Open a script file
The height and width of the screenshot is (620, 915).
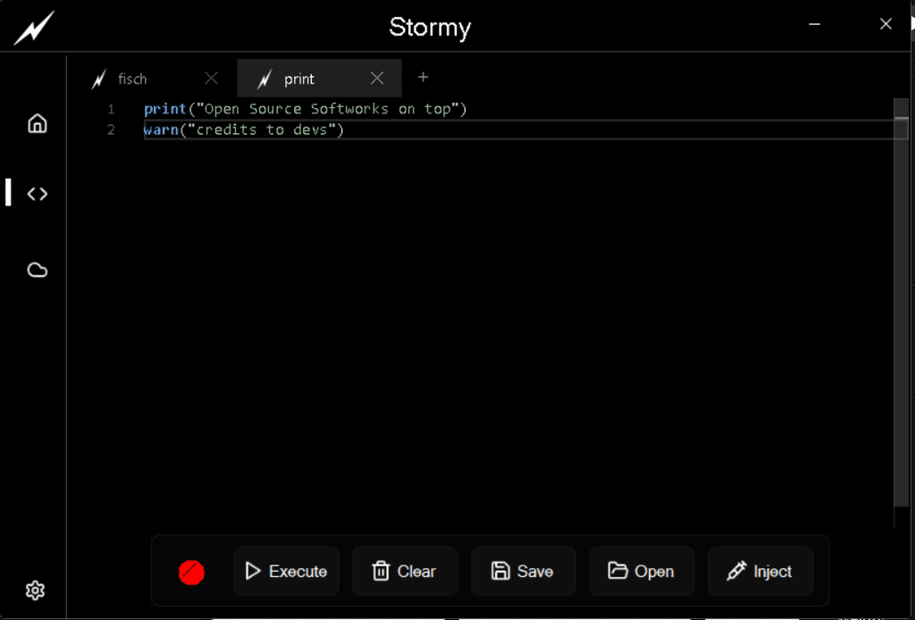click(x=642, y=572)
